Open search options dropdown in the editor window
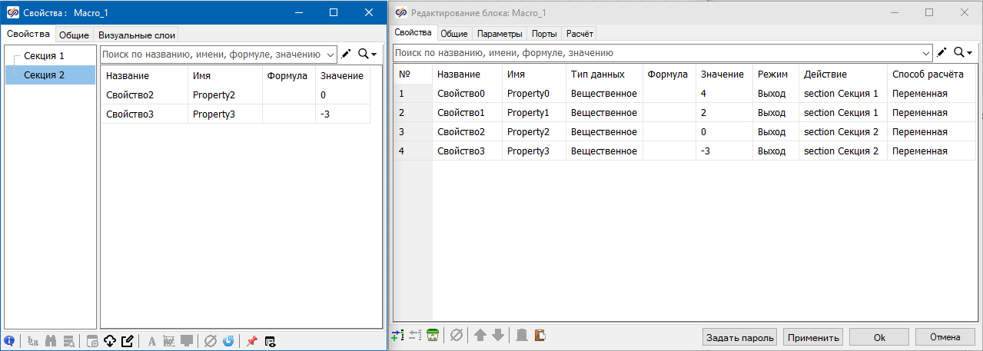The image size is (983, 351). point(963,52)
